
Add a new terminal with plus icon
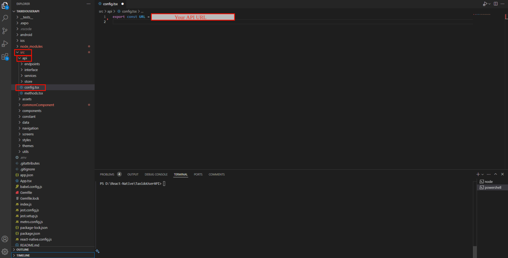click(x=478, y=174)
